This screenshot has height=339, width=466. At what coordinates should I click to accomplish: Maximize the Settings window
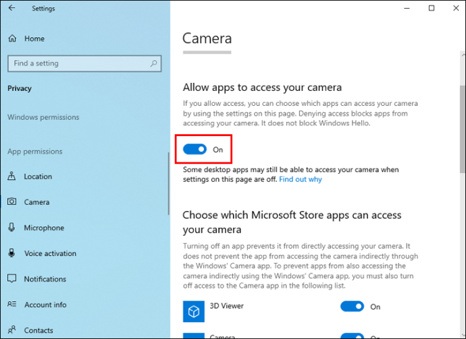[432, 8]
